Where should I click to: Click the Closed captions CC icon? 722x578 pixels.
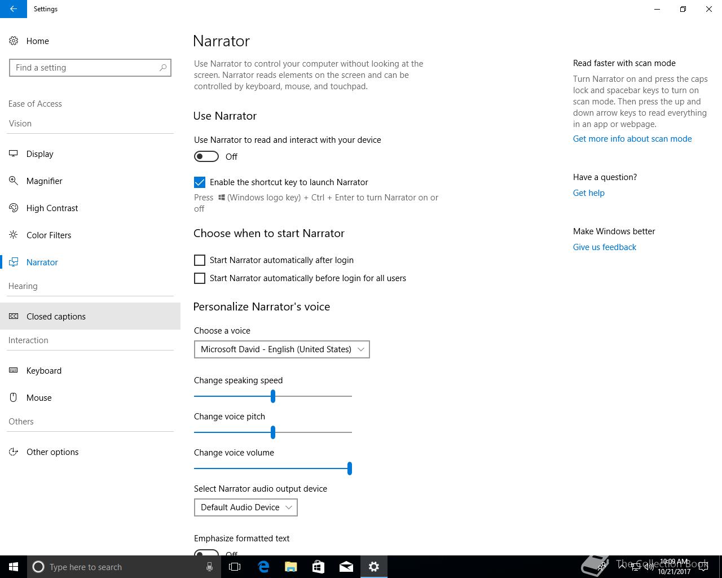pos(14,316)
